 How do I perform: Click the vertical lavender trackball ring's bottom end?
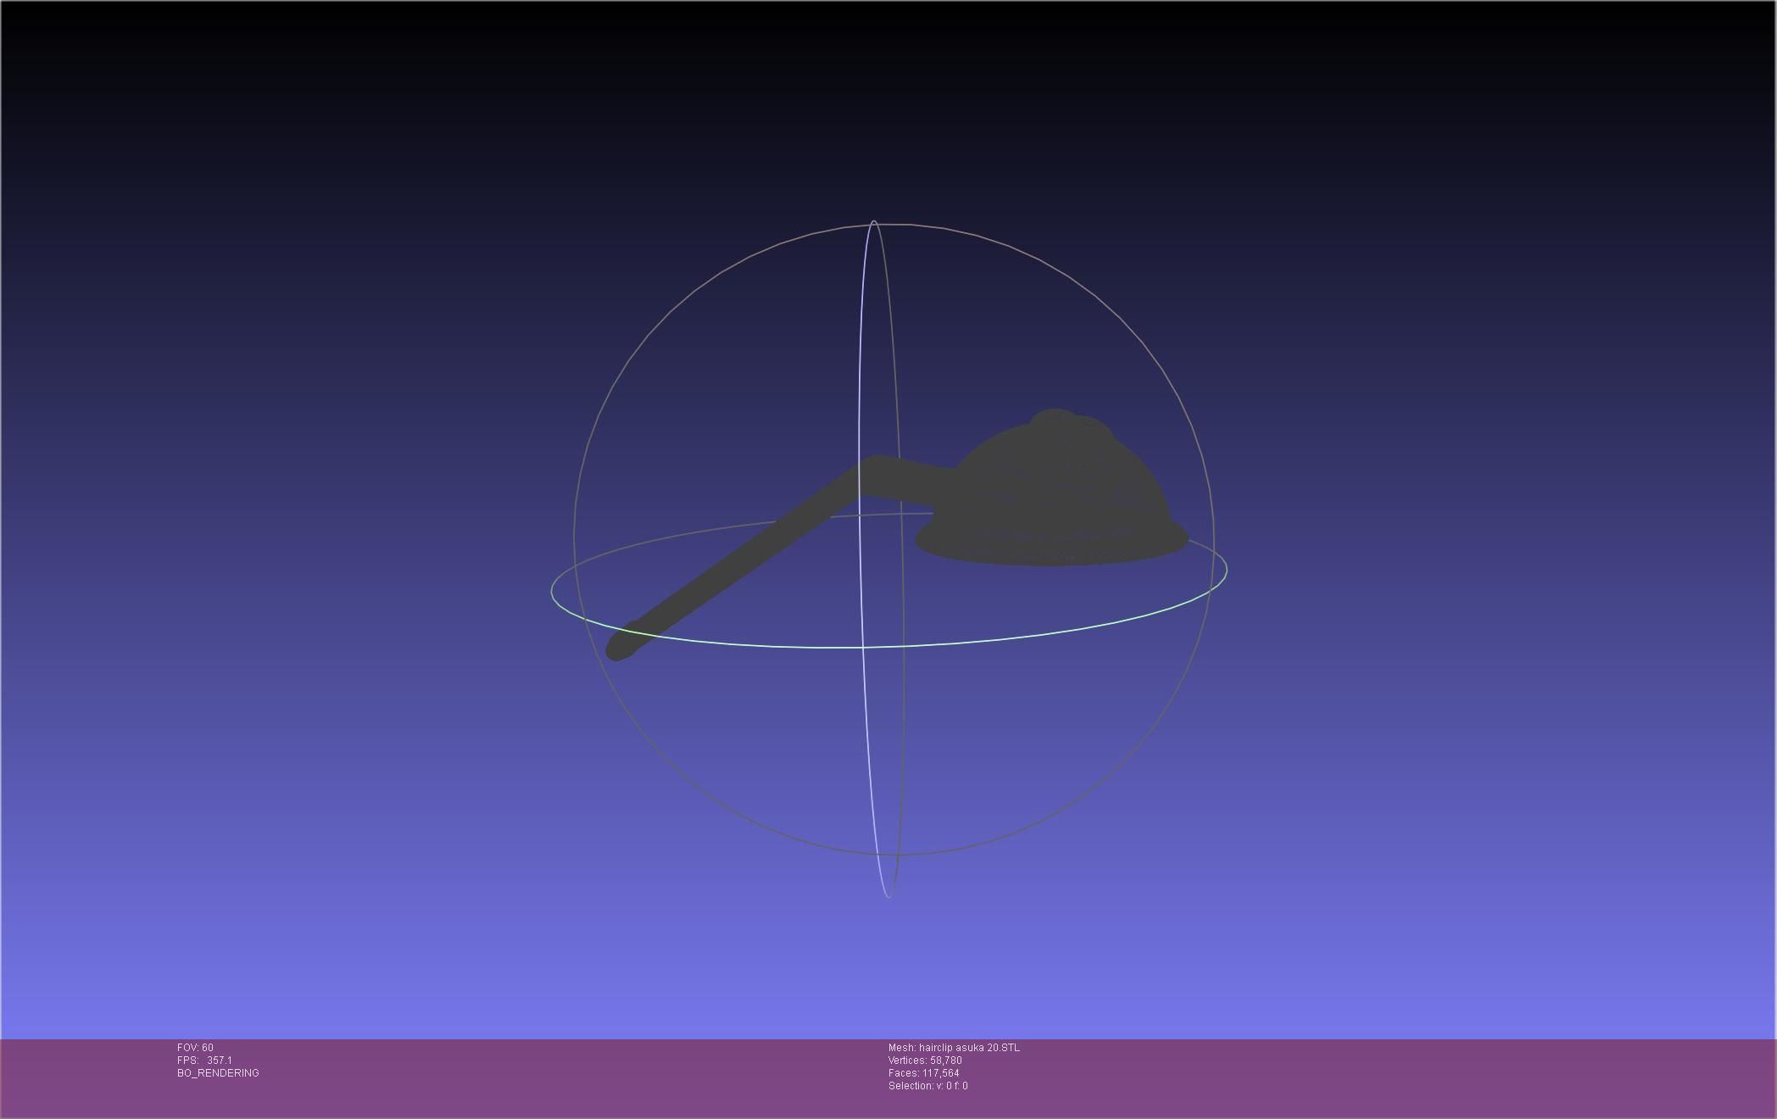(x=888, y=895)
